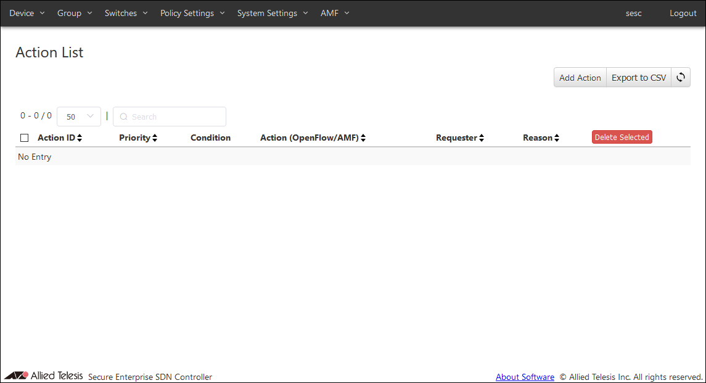Click the Allied Telesis logo

click(x=44, y=376)
